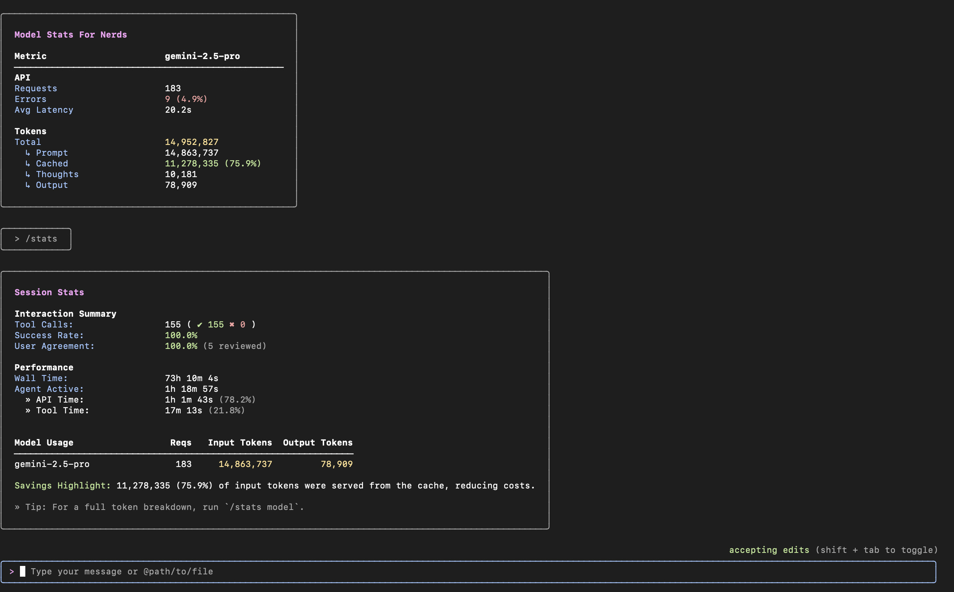Screen dimensions: 954x592
Task: Click the 'API' section heading
Action: pos(22,78)
